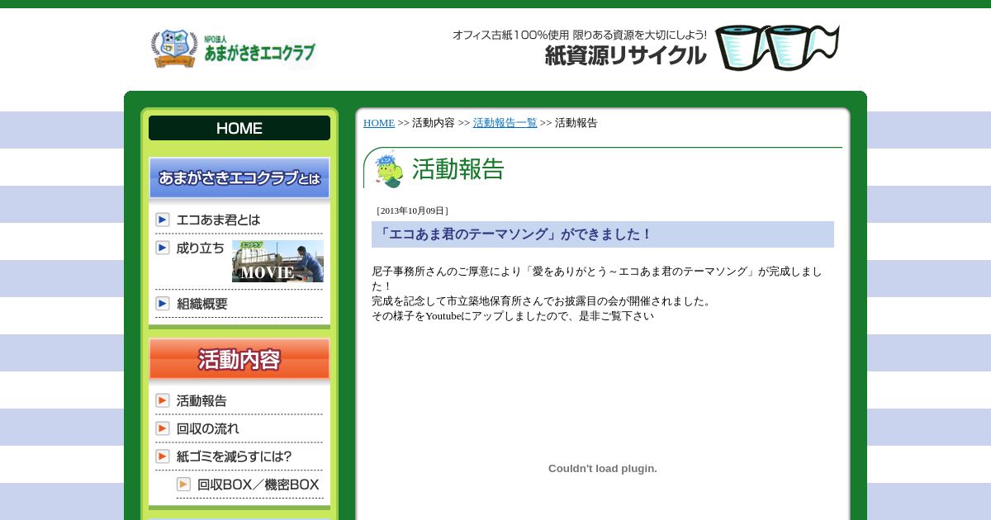Click blue arrow icon beside 組織概要
This screenshot has height=520, width=991.
tap(163, 304)
